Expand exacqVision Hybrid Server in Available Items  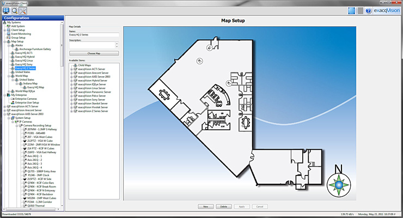[71, 81]
